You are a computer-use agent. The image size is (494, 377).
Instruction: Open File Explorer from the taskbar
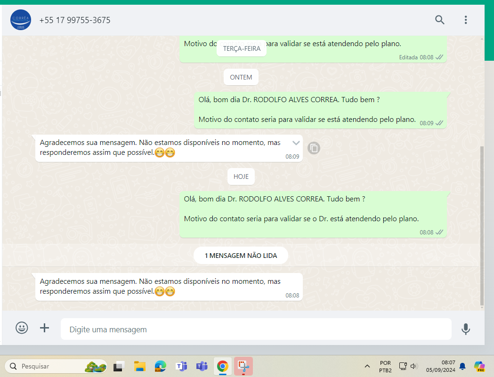click(x=139, y=366)
